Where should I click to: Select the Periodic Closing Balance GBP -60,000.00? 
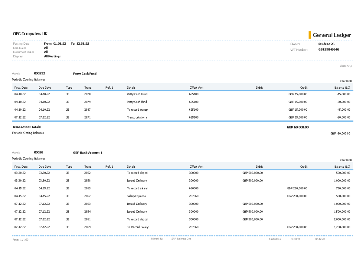click(340, 133)
